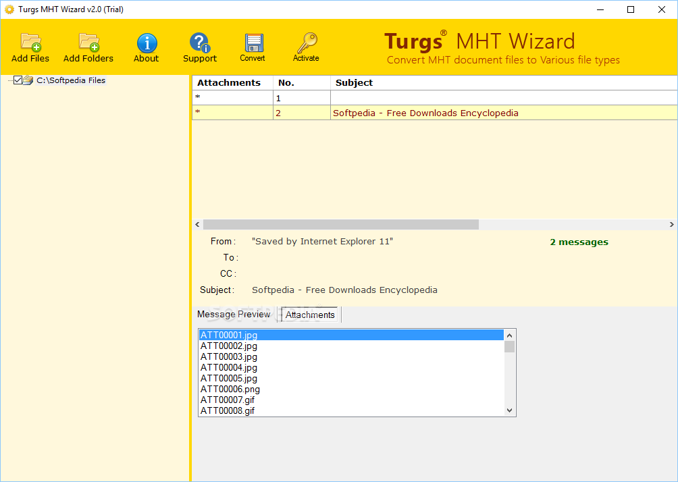Select attachment ATT00006.png
The width and height of the screenshot is (678, 482).
pos(351,389)
